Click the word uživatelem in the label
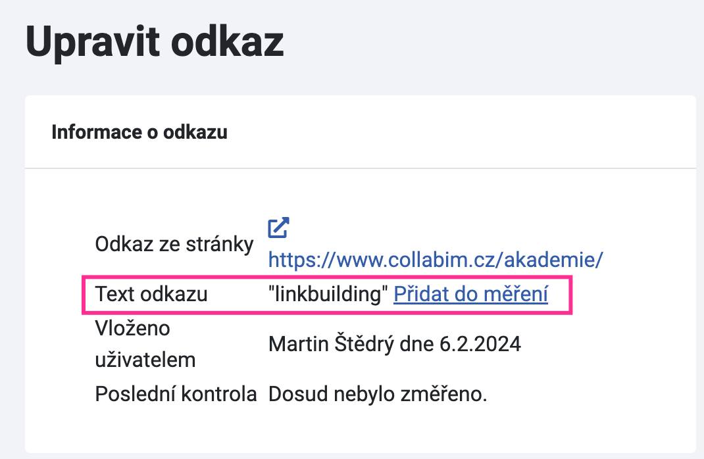The image size is (704, 459). (145, 360)
